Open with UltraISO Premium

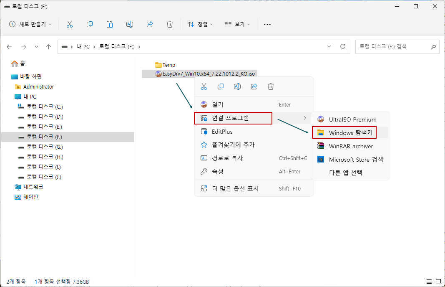pos(350,119)
